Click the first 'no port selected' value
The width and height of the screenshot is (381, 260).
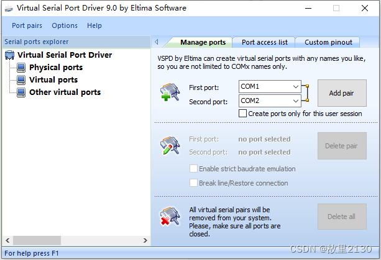click(x=264, y=139)
